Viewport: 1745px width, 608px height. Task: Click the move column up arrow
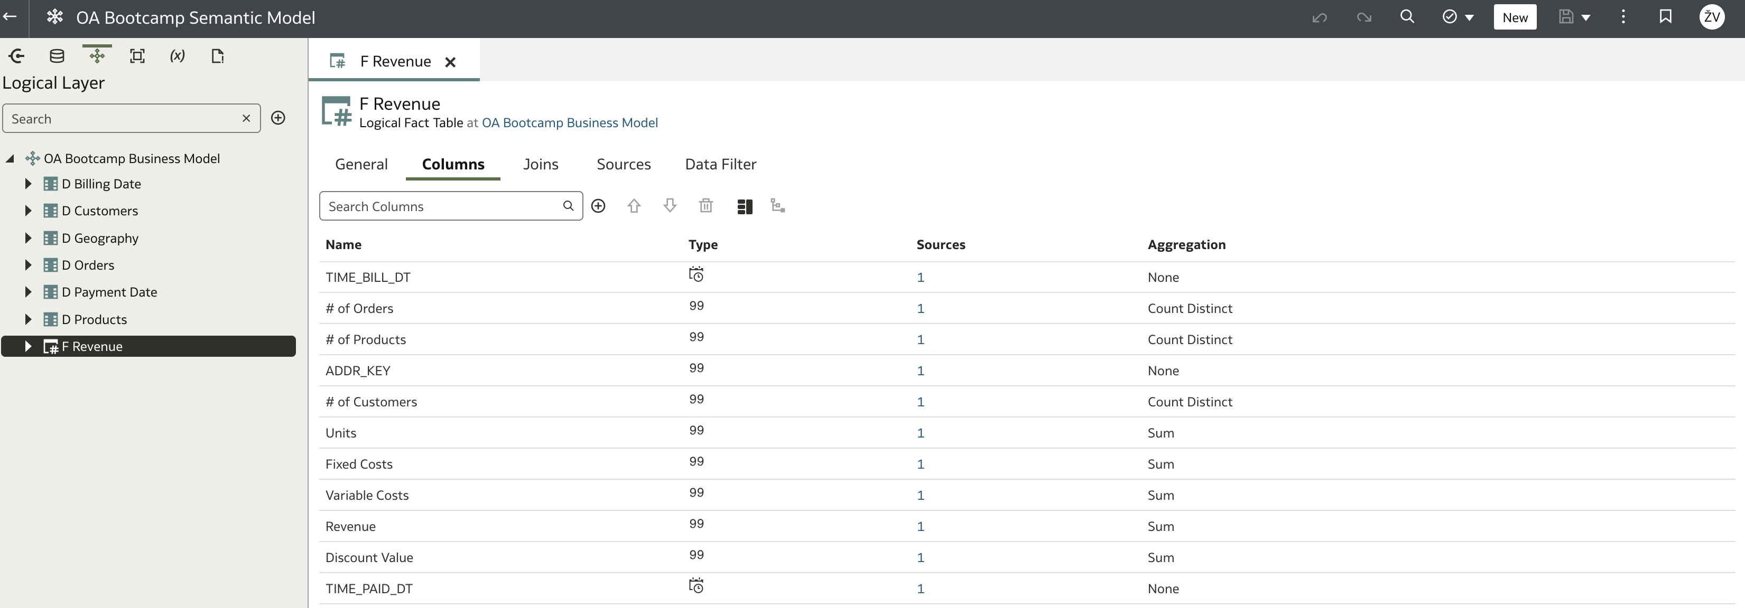pyautogui.click(x=634, y=206)
